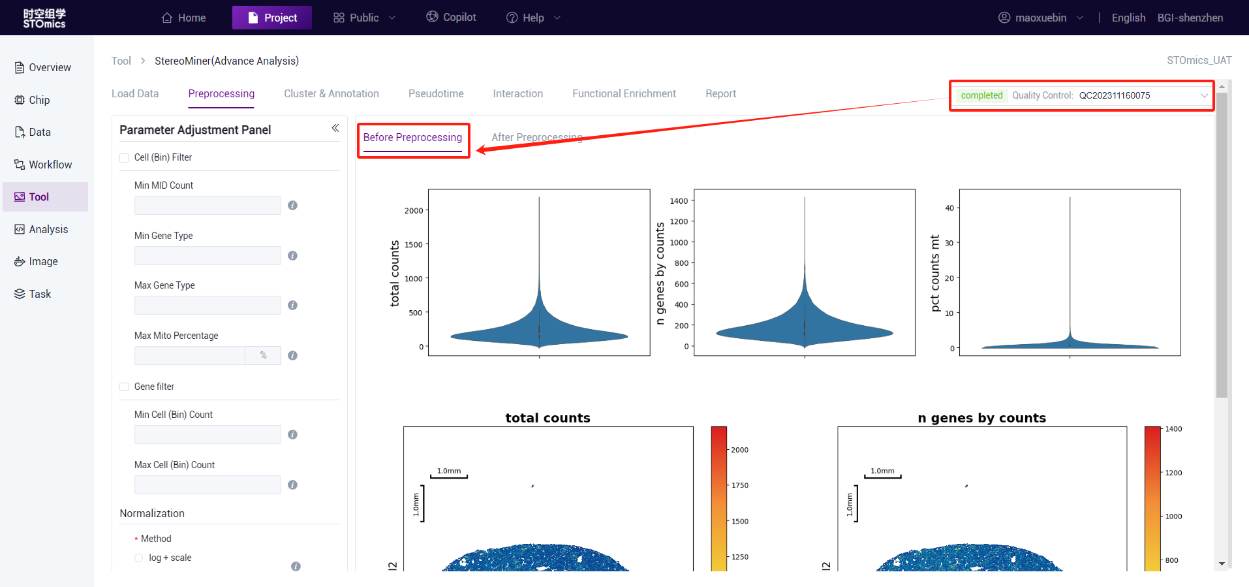The width and height of the screenshot is (1249, 587).
Task: Open the Interaction tab
Action: 518,93
